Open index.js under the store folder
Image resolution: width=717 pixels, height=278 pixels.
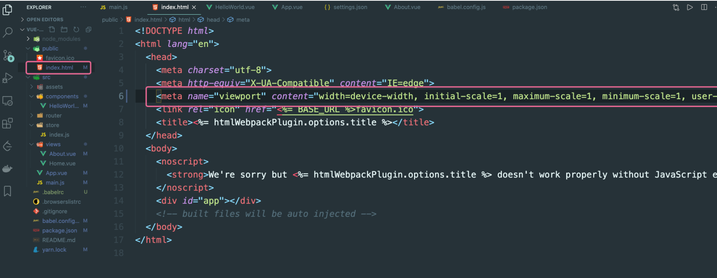[55, 135]
